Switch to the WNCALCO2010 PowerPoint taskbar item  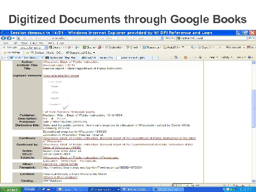coord(137,190)
